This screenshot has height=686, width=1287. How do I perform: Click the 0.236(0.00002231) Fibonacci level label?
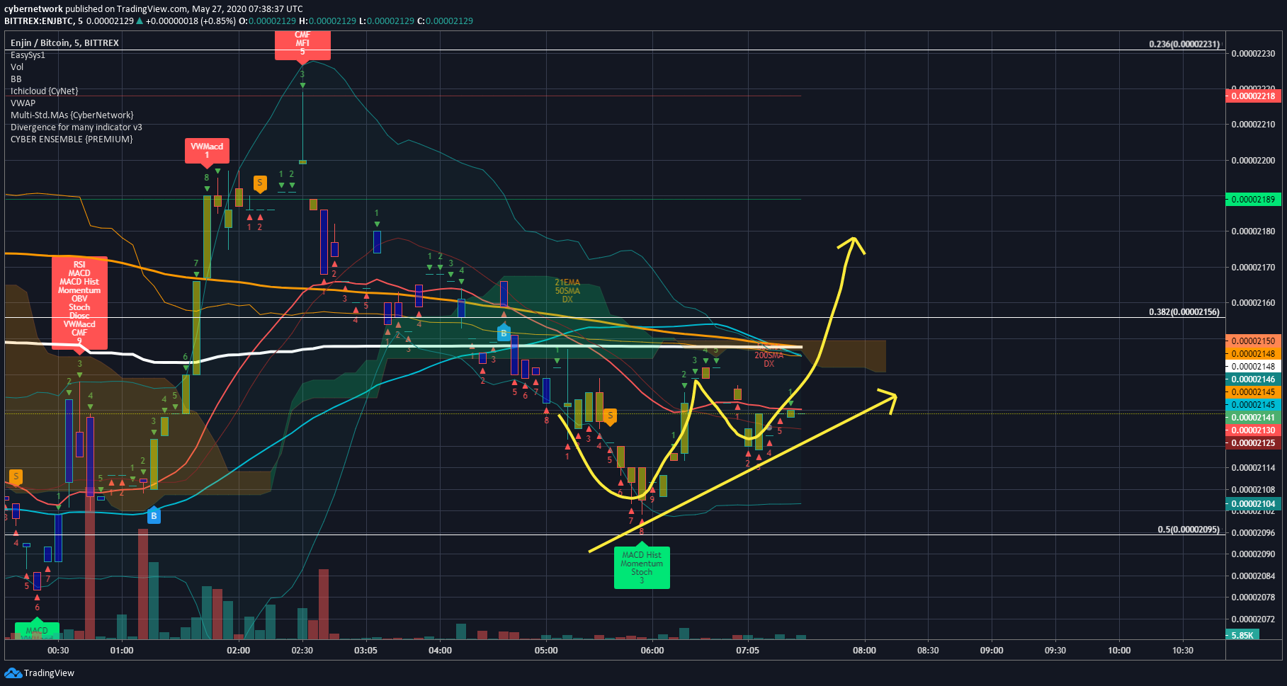1184,44
